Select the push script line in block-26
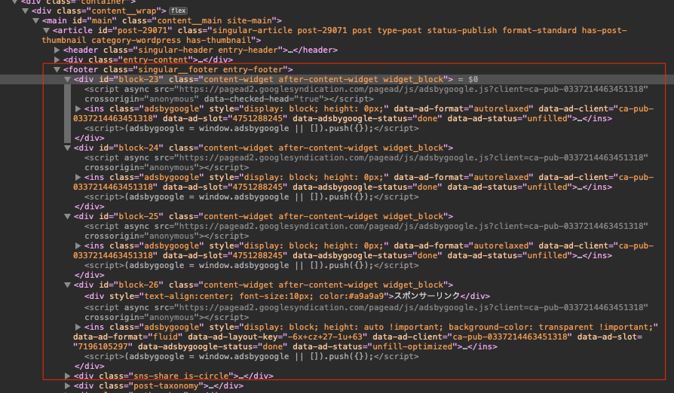 252,357
